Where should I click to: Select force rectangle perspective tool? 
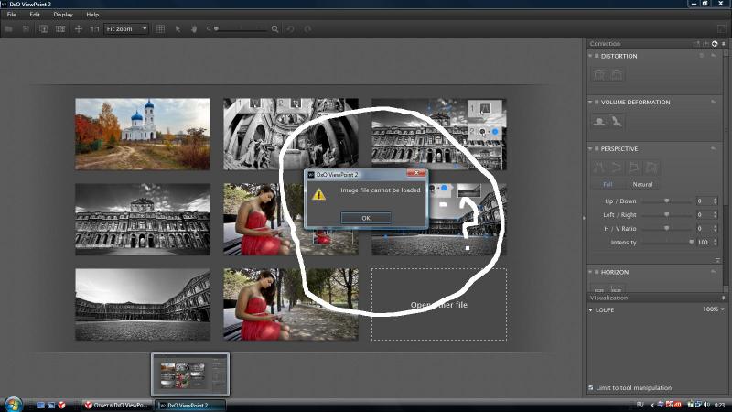point(634,168)
